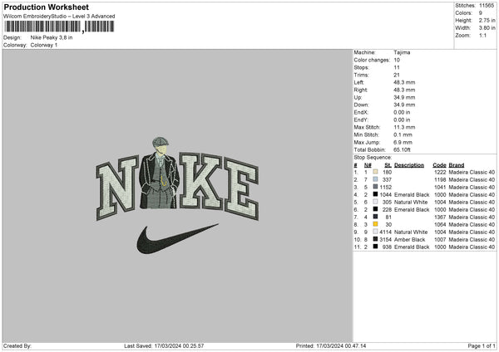Click the 'Brand' column header
Viewport: 499px width, 352px height.
[x=457, y=165]
